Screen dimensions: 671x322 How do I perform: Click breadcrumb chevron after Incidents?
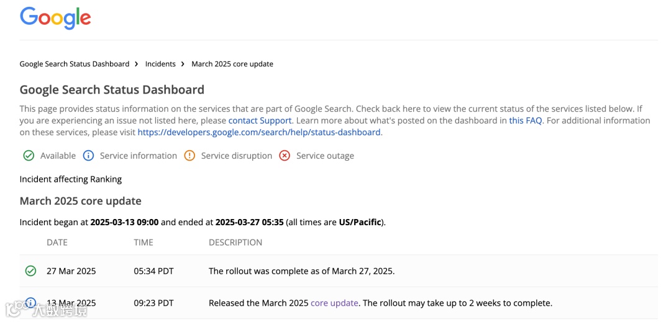click(x=183, y=64)
